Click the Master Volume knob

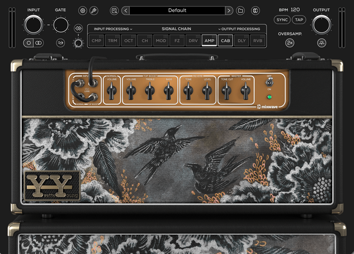(x=245, y=91)
